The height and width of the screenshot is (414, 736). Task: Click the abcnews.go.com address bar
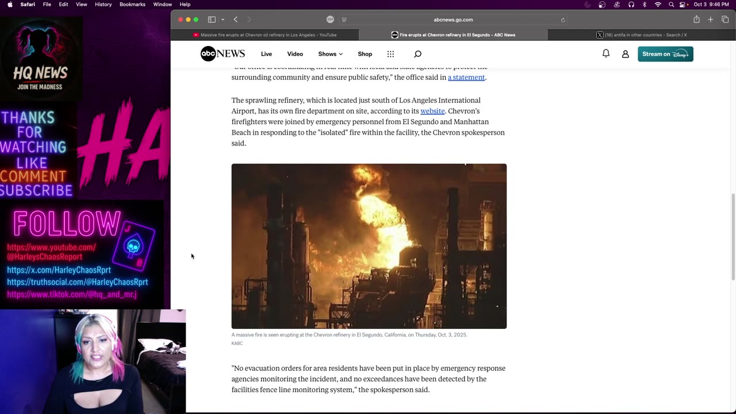click(453, 20)
